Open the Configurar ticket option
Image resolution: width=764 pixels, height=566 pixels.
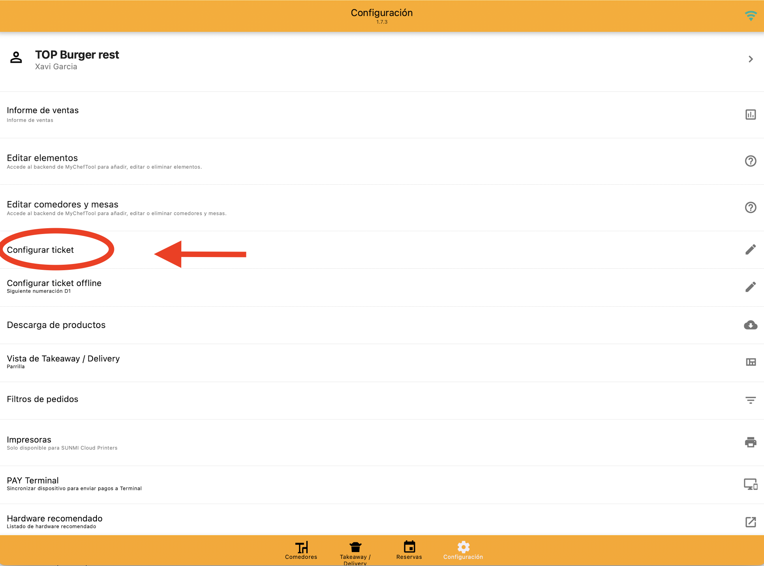(41, 250)
